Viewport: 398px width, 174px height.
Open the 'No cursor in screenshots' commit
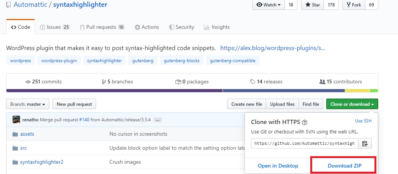pyautogui.click(x=138, y=134)
